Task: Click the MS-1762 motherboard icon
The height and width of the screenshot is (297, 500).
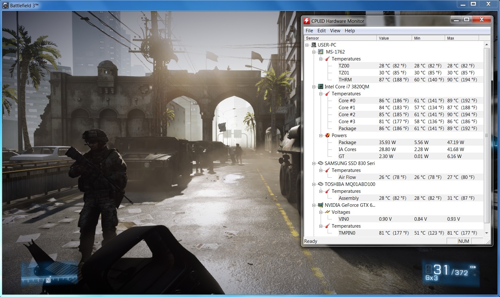Action: (x=321, y=52)
